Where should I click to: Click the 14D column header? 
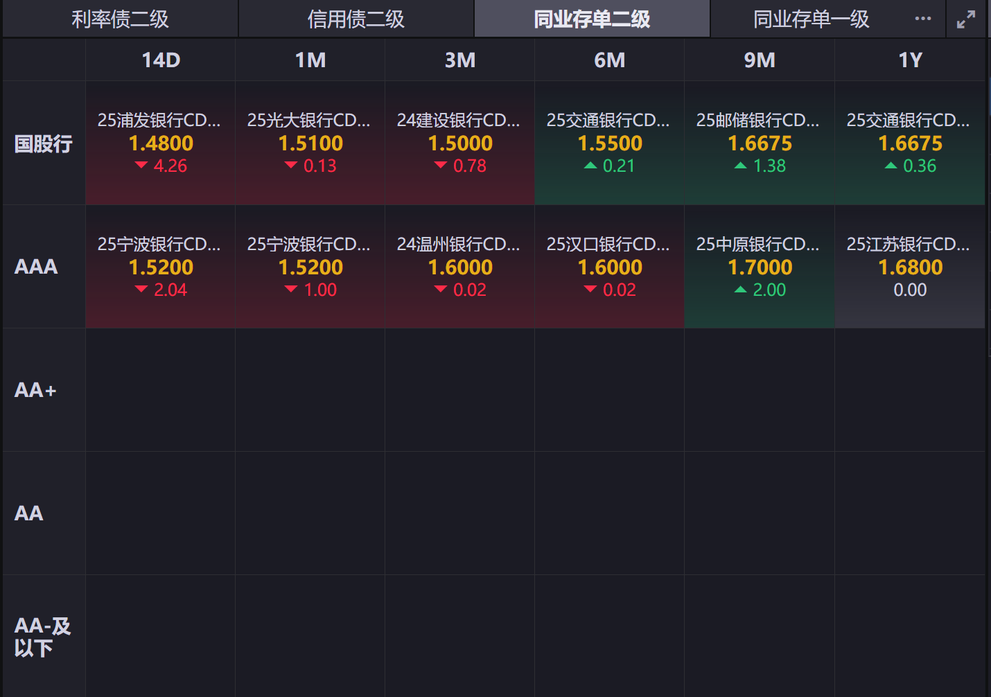click(x=161, y=60)
